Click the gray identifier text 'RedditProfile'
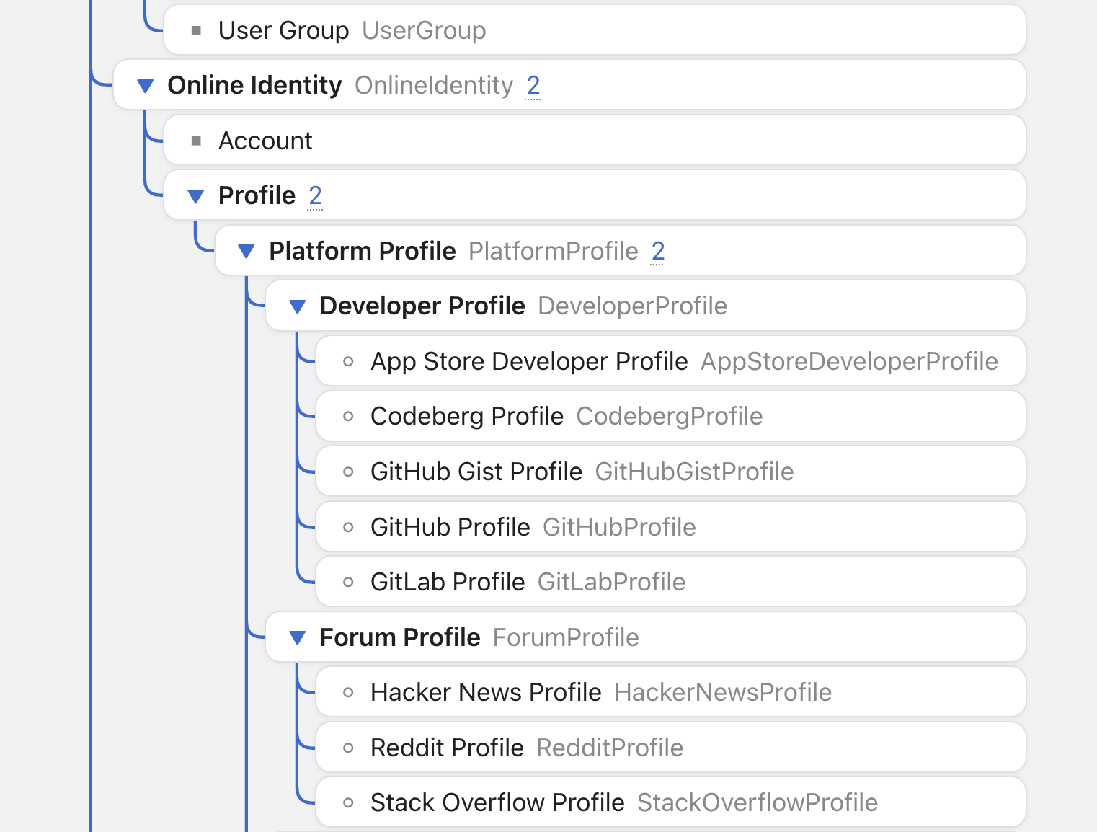 click(610, 748)
